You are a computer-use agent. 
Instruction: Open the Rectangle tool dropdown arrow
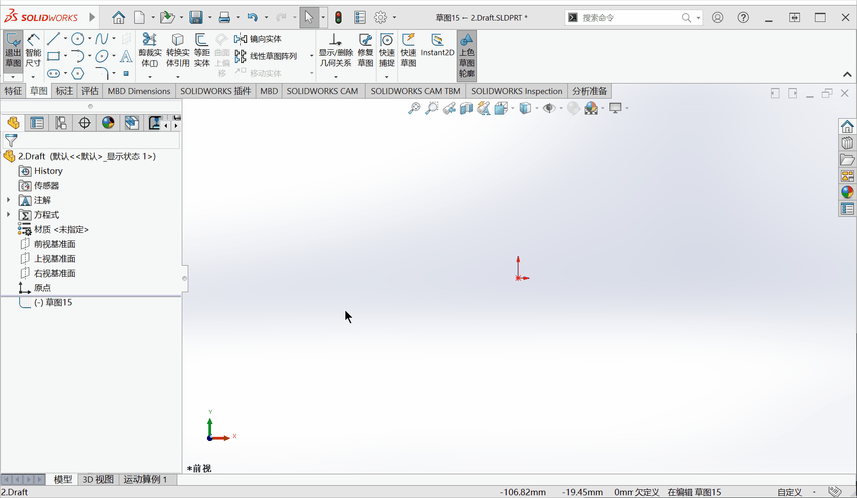click(65, 56)
